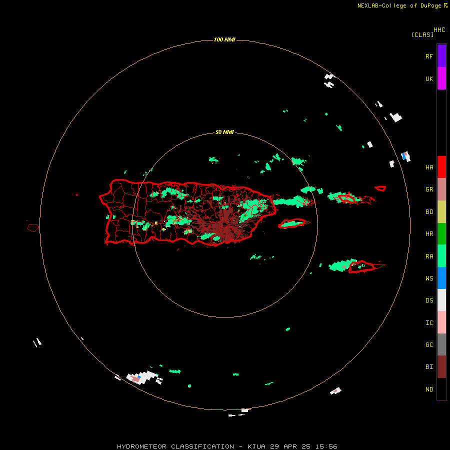
Task: Click the GR legend label
Action: [x=429, y=189]
